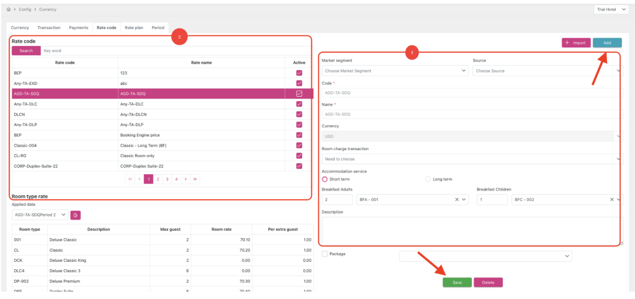Click the export icon beside Applied date

75,215
